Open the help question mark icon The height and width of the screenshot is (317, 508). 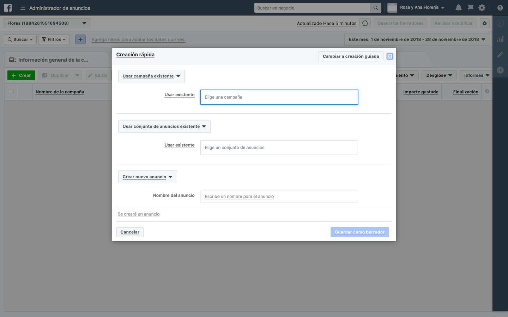pyautogui.click(x=500, y=8)
